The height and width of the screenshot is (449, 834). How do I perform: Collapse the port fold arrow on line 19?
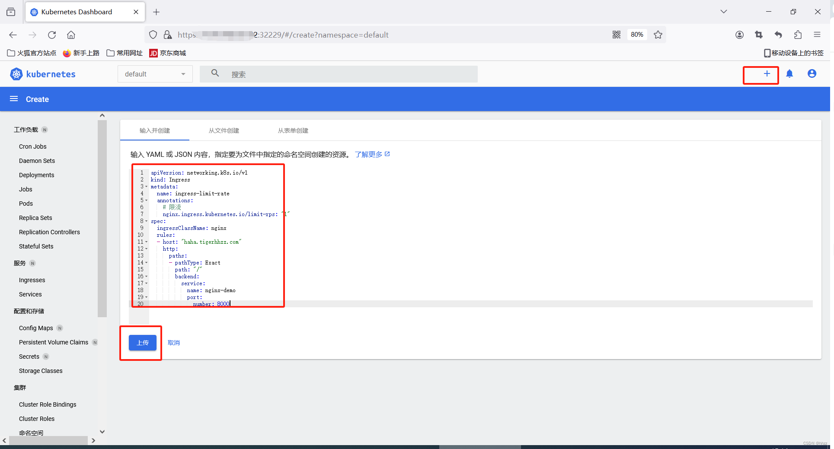coord(147,297)
